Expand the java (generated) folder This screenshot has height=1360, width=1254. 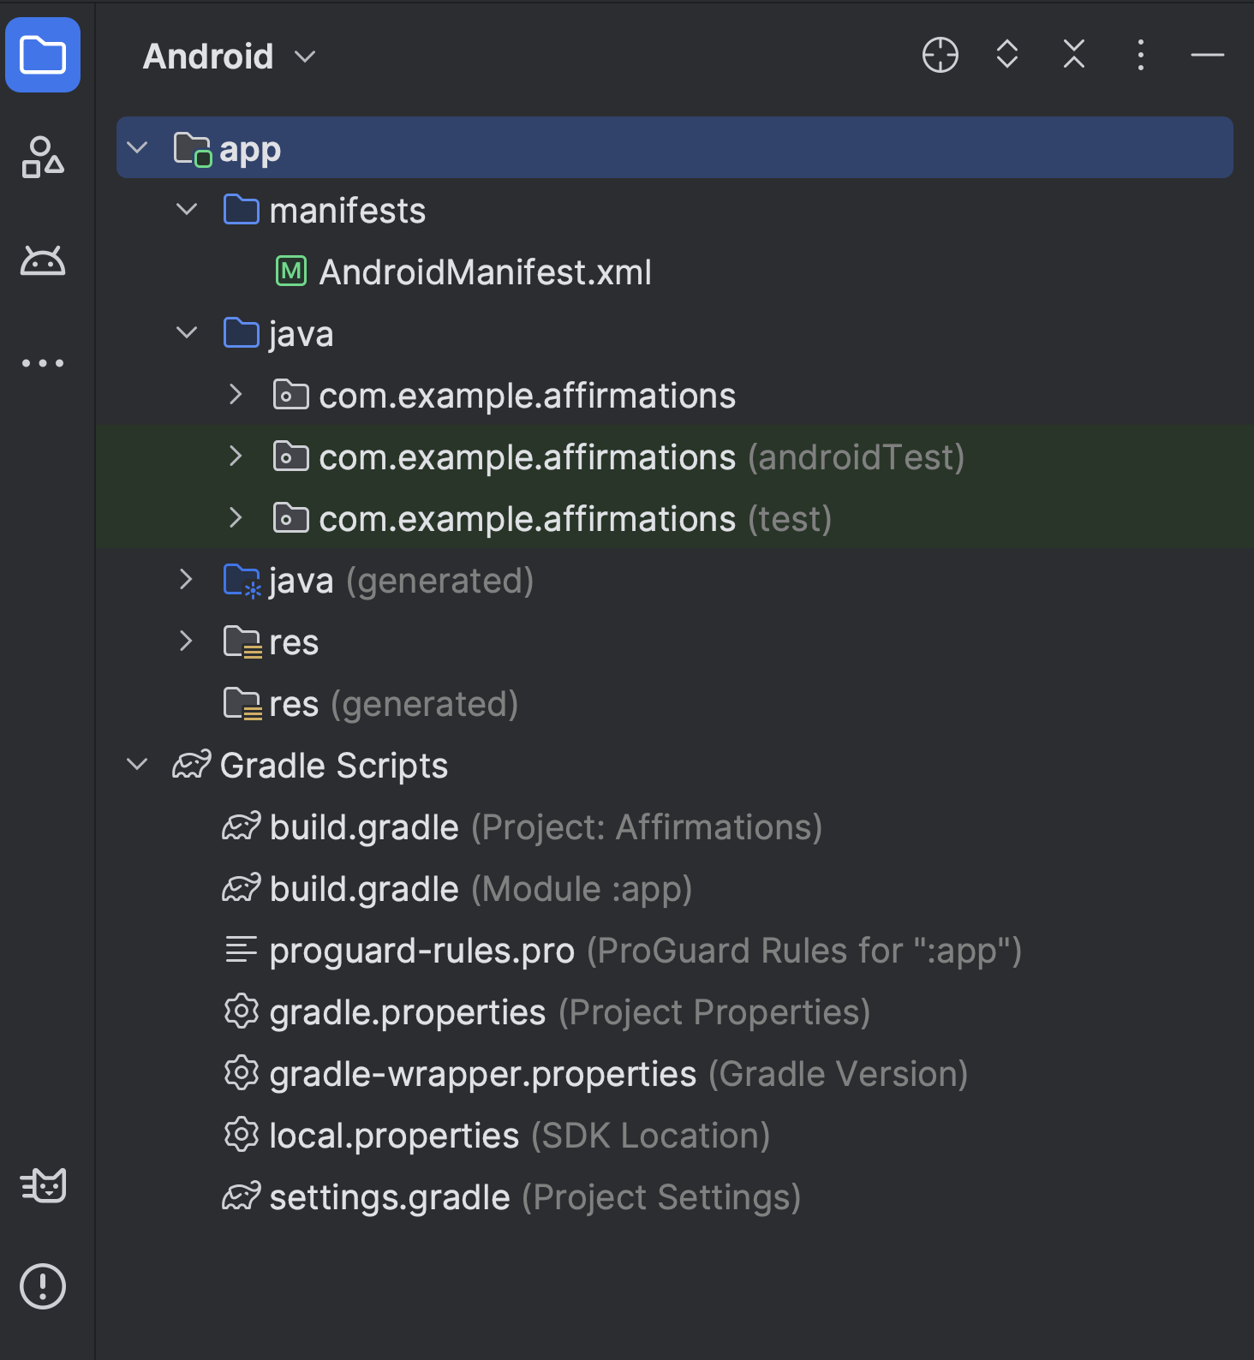(x=187, y=580)
